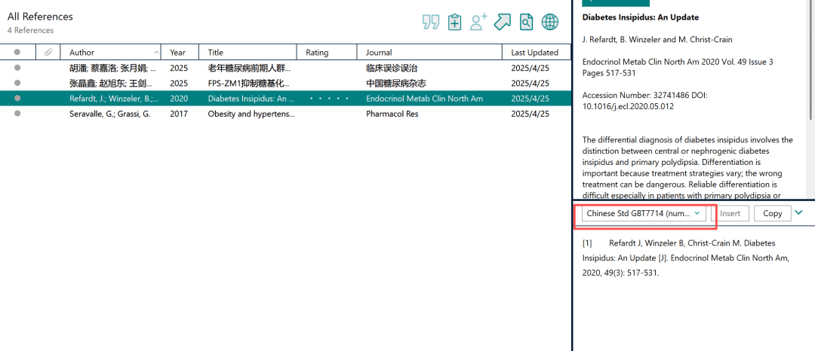Sort references by Journal column
The image size is (815, 351).
430,53
